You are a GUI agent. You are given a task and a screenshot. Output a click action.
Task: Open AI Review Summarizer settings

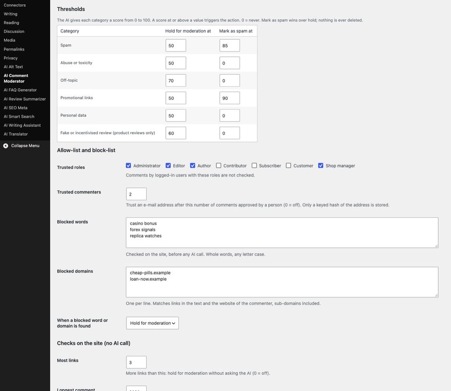pyautogui.click(x=25, y=99)
